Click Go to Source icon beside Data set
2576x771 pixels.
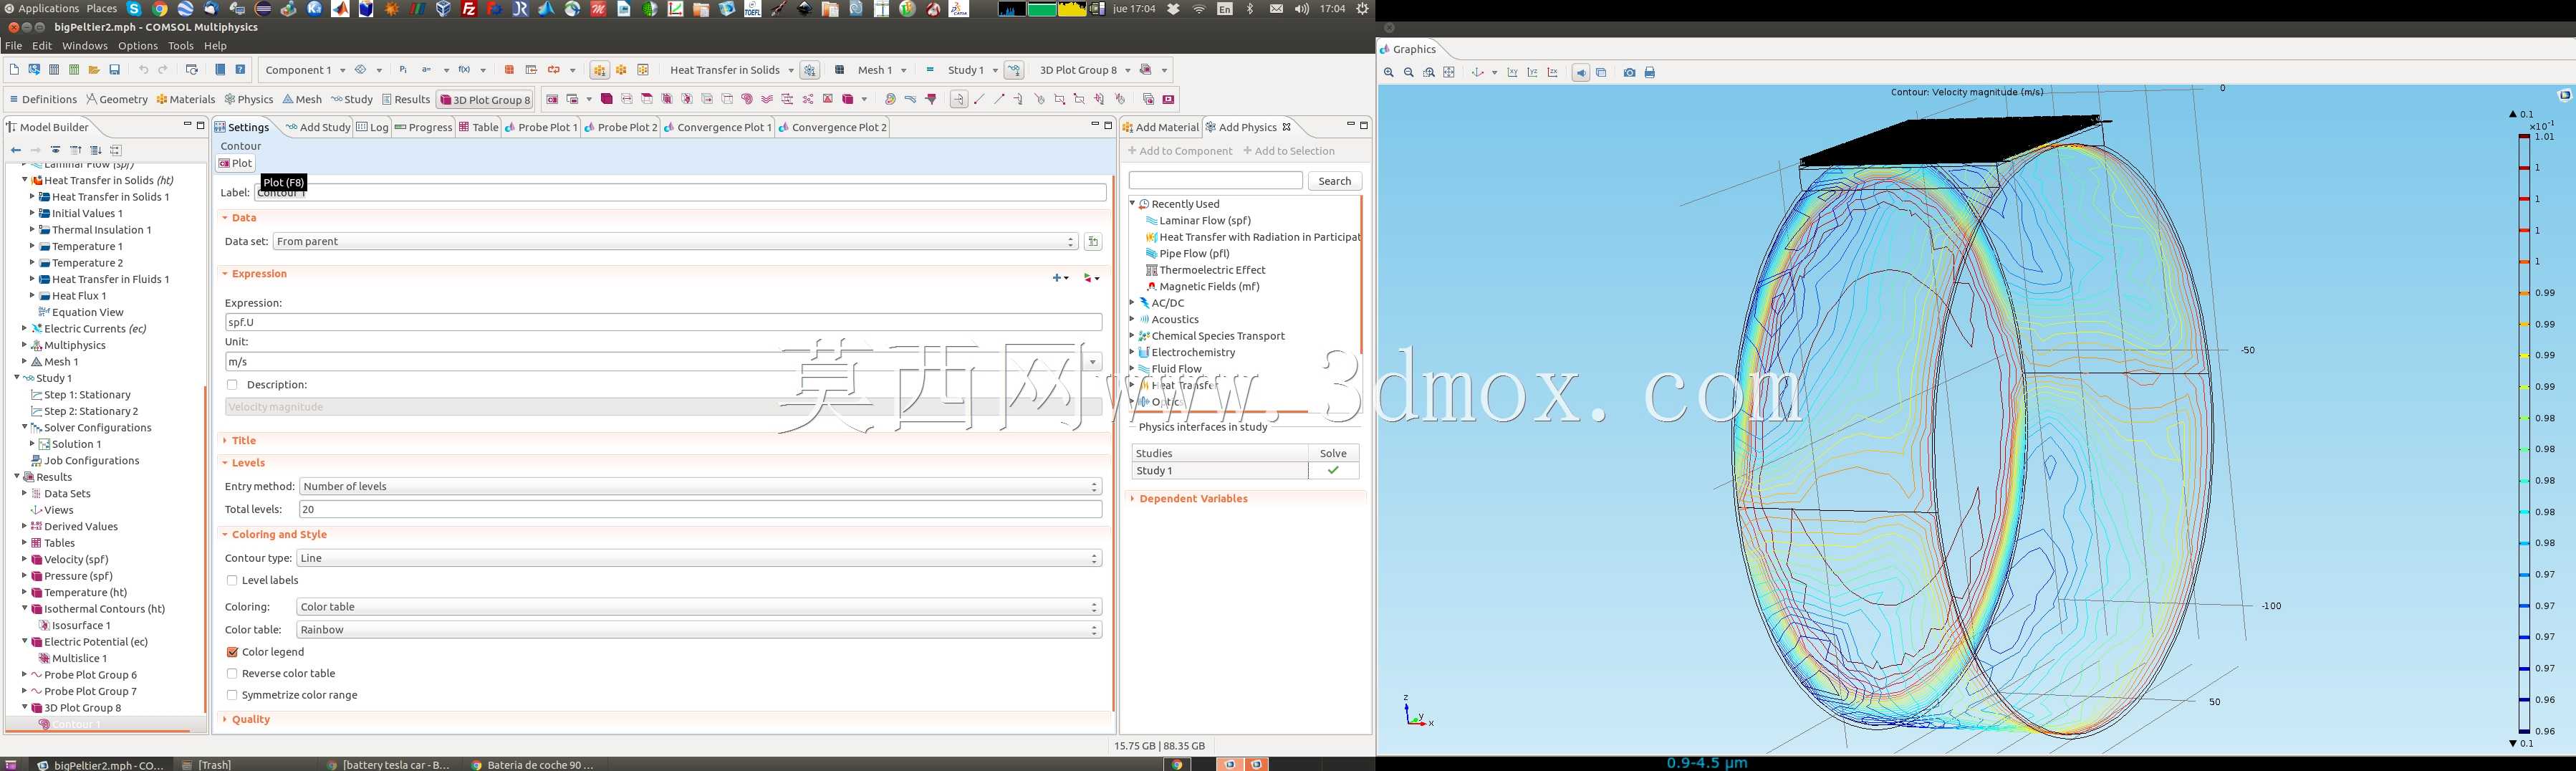coord(1093,242)
